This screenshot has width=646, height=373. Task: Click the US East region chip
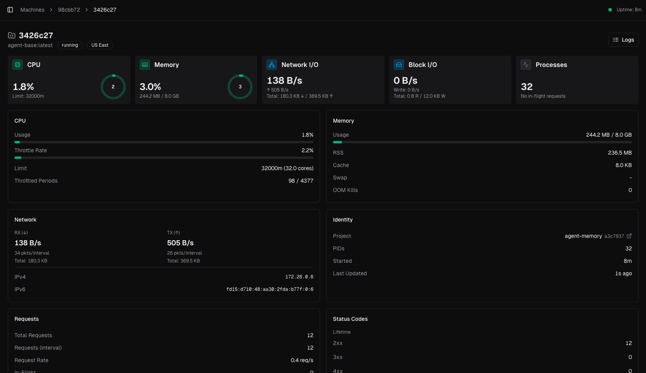pyautogui.click(x=100, y=45)
